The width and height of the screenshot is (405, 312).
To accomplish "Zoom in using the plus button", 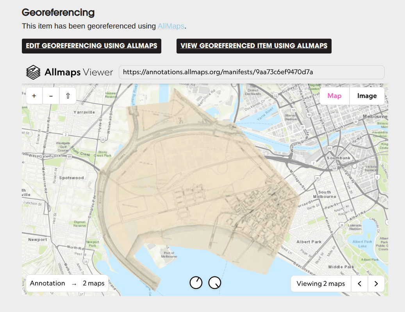I will click(34, 95).
